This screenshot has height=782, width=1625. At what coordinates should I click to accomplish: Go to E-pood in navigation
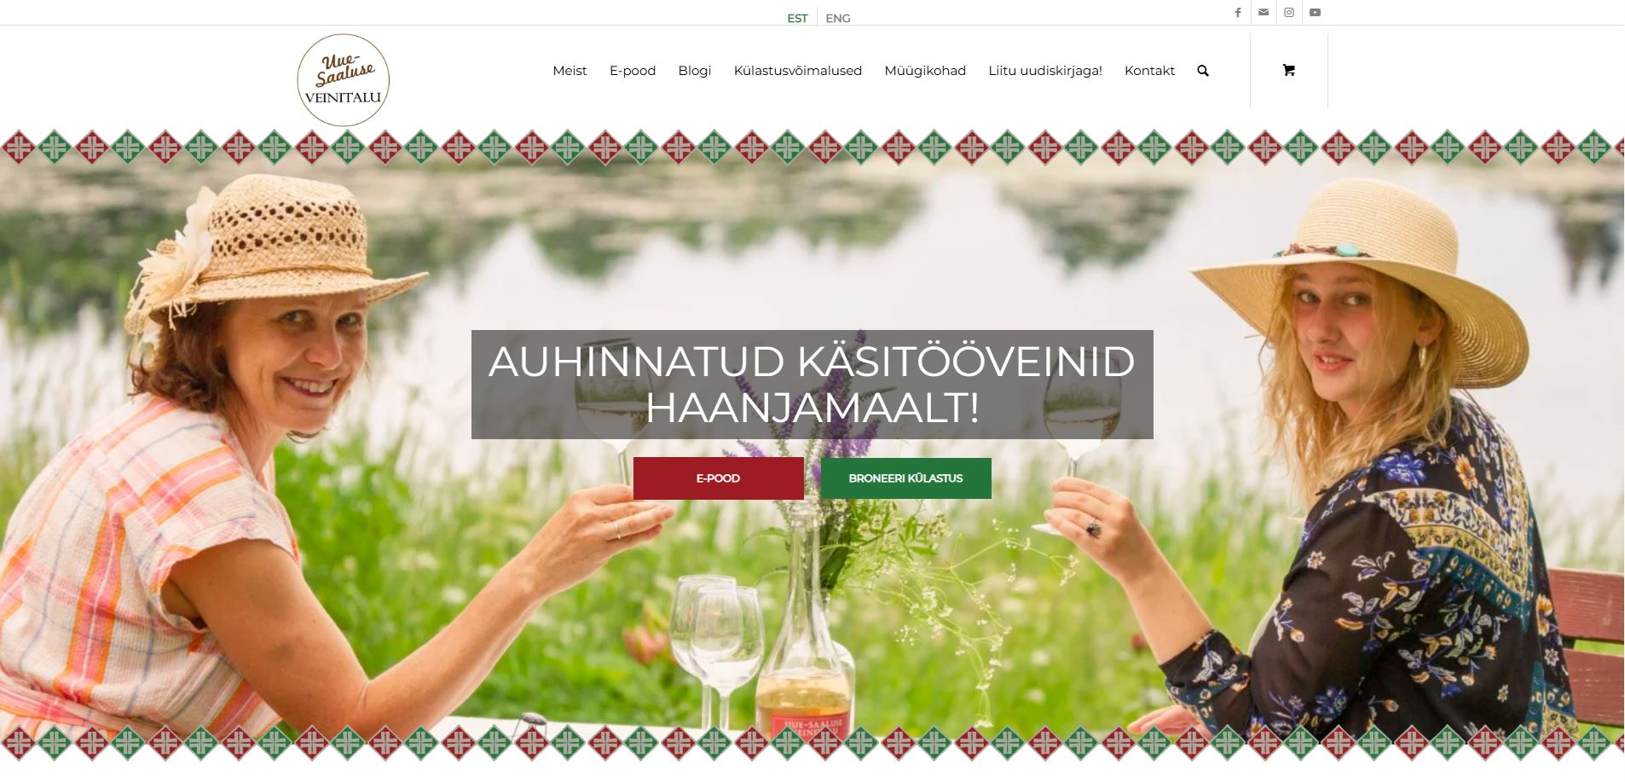click(x=633, y=71)
